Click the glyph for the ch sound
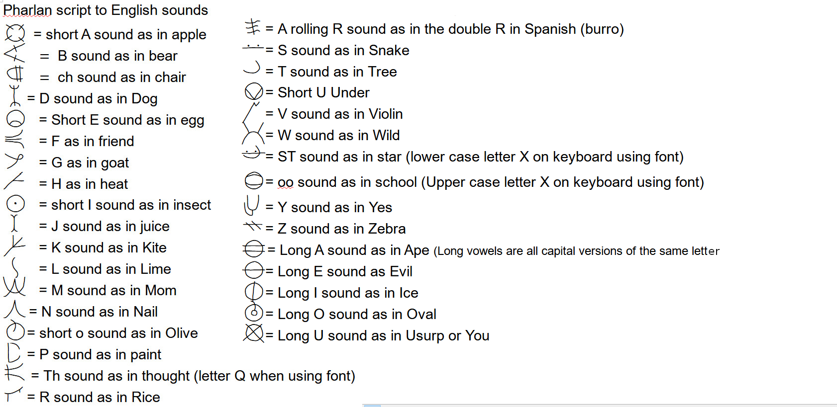This screenshot has height=407, width=837. 15,75
